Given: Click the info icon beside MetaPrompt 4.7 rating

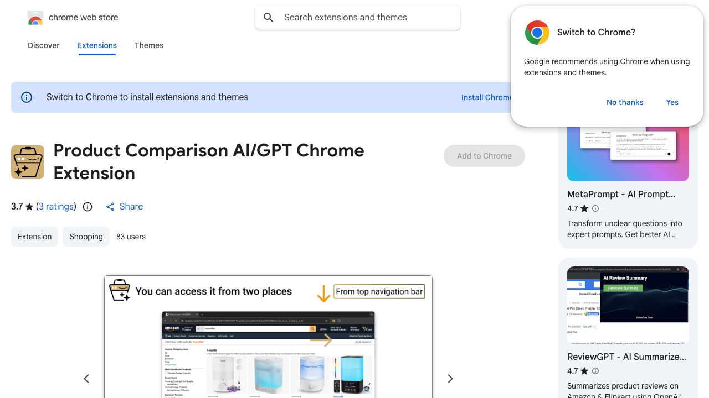Looking at the screenshot, I should coord(595,208).
